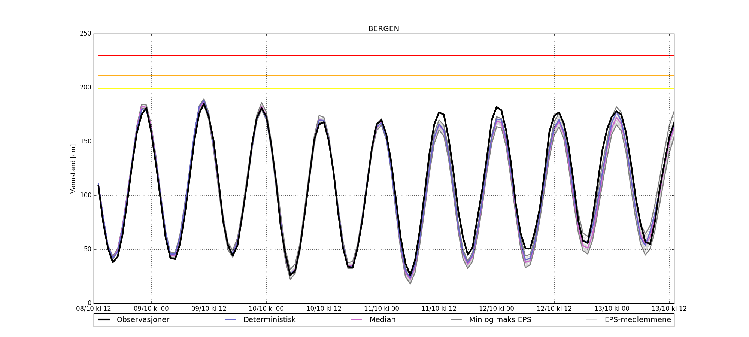749x337 pixels.
Task: Click the x-axis label 10/10 kl 00
Action: pos(266,309)
